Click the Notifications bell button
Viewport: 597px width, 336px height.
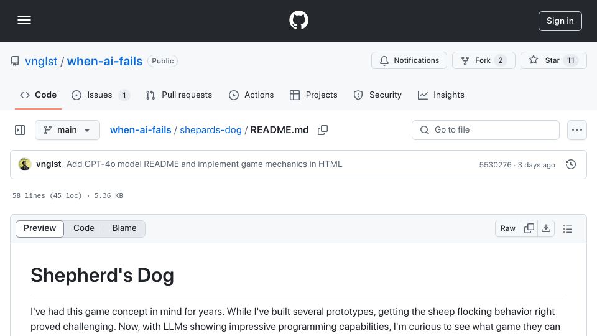[409, 60]
